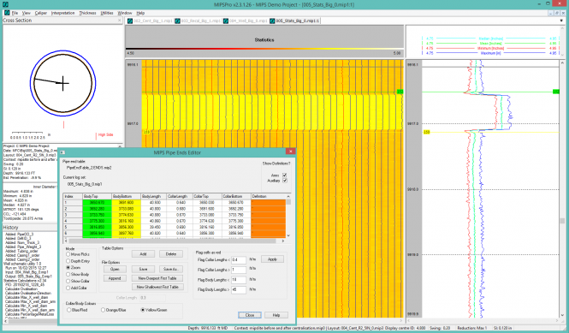Click icon of 004_Well_Big_0 document tab
This screenshot has width=569, height=333.
226,21
